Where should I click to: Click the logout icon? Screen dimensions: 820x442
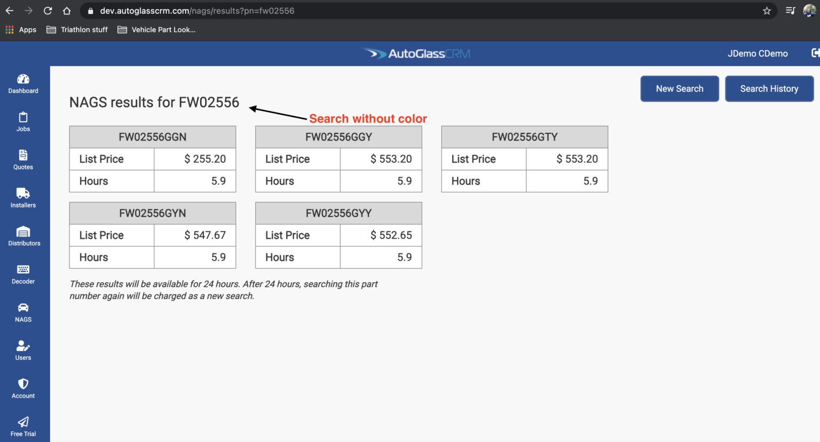pyautogui.click(x=815, y=52)
